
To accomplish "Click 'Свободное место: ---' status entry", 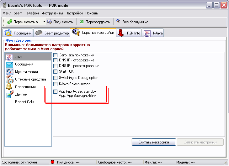I will (114, 162).
